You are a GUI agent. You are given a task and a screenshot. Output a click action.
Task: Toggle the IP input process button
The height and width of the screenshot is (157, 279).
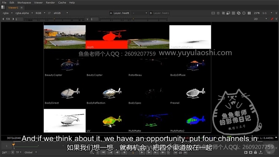coord(49,13)
